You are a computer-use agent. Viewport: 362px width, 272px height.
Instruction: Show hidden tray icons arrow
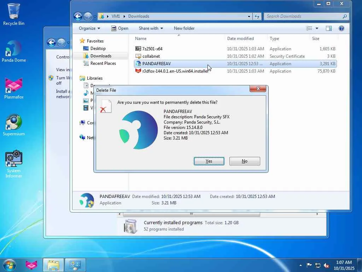pyautogui.click(x=300, y=265)
